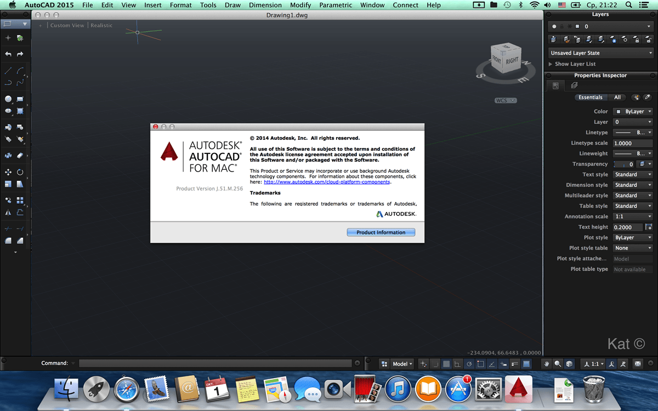Toggle Transparency display in status bar
The image size is (658, 411).
(x=526, y=363)
